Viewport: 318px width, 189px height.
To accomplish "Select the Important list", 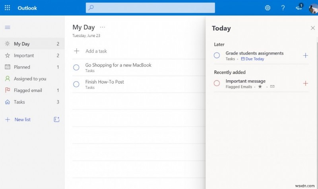I will tap(32, 55).
